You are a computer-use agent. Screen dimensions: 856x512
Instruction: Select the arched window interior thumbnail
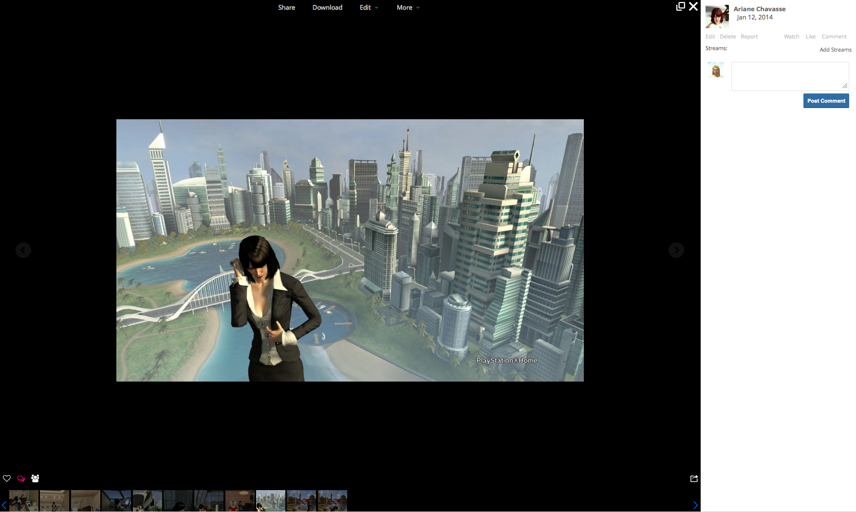(209, 500)
